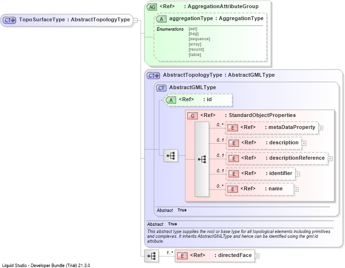
Task: Click the E icon of metaDataProperty
Action: point(233,128)
